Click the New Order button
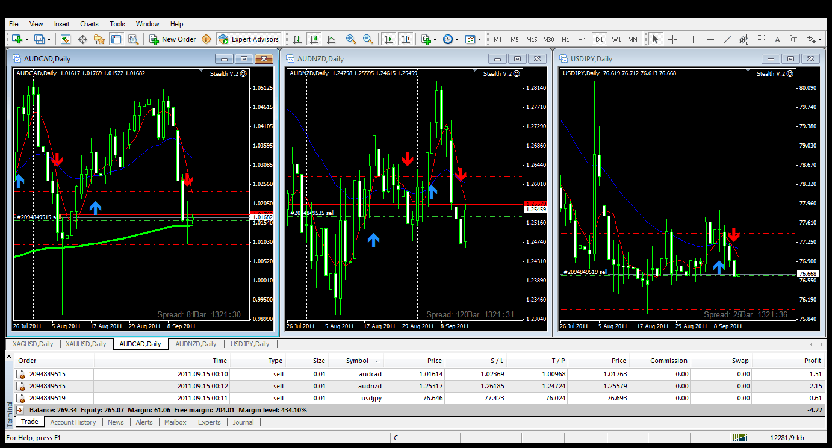 (x=173, y=39)
